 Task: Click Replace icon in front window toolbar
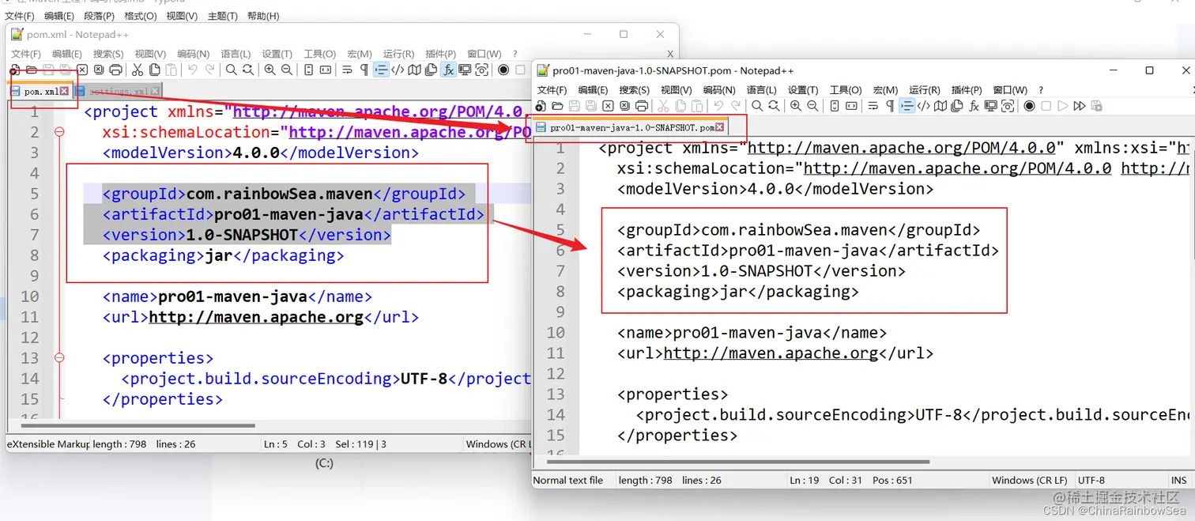click(x=774, y=106)
